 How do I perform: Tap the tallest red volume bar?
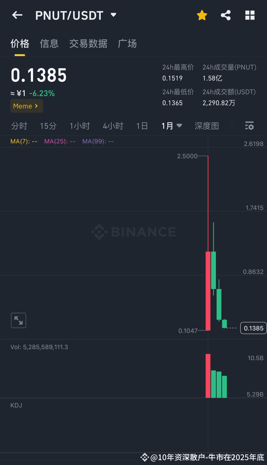click(208, 376)
